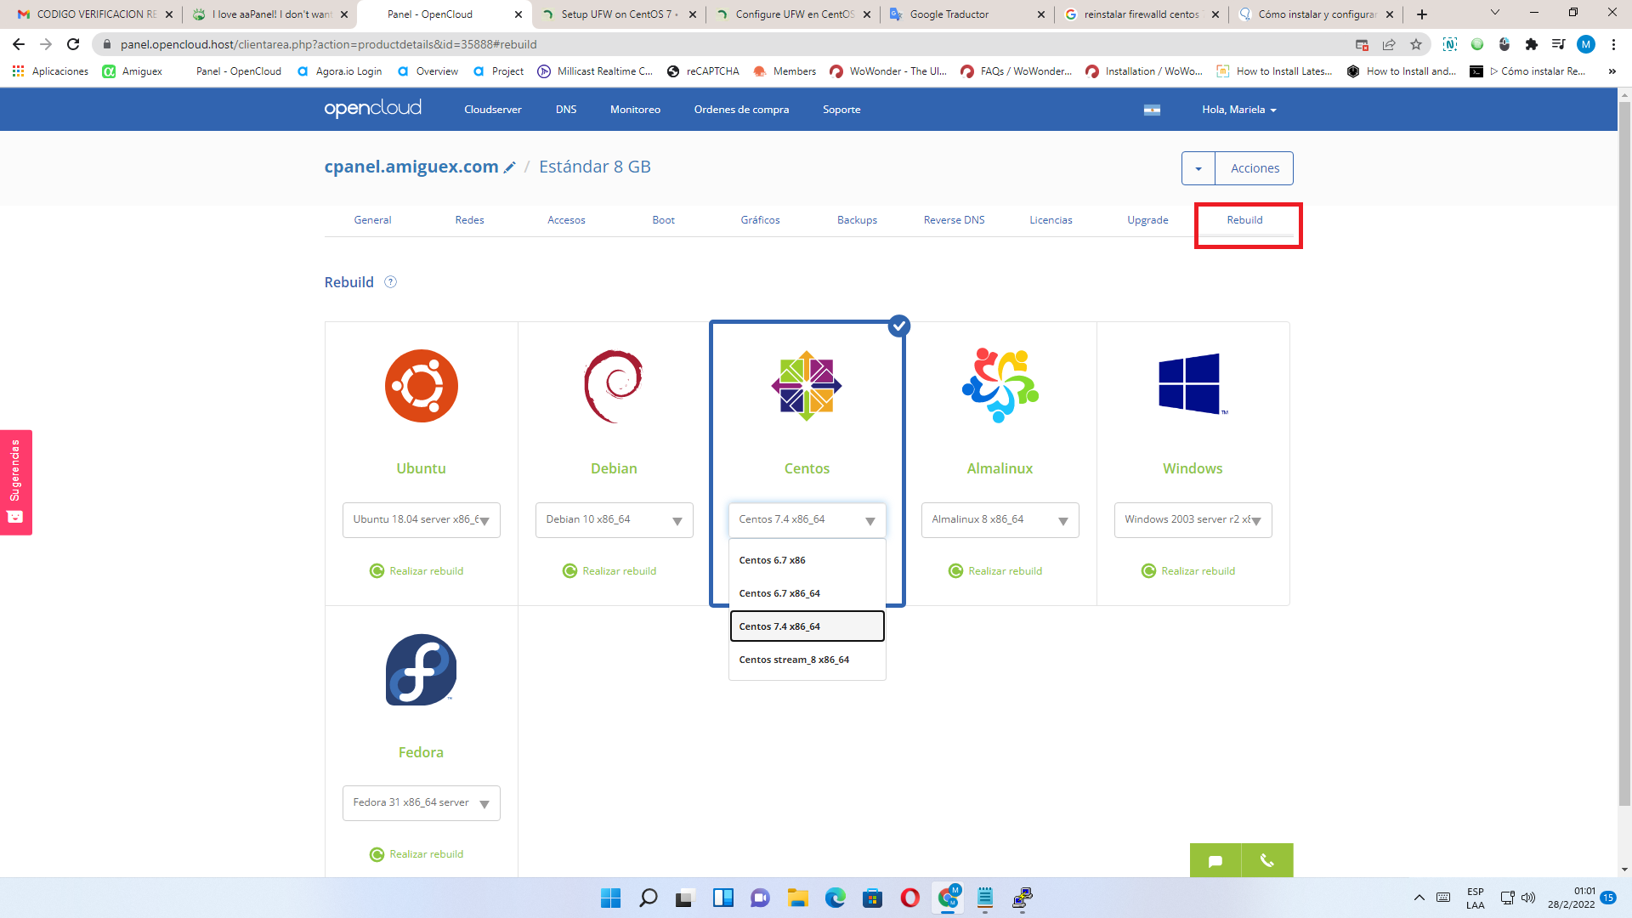The image size is (1632, 918).
Task: Choose Centos stream_8 x86_64 from the list
Action: point(794,660)
